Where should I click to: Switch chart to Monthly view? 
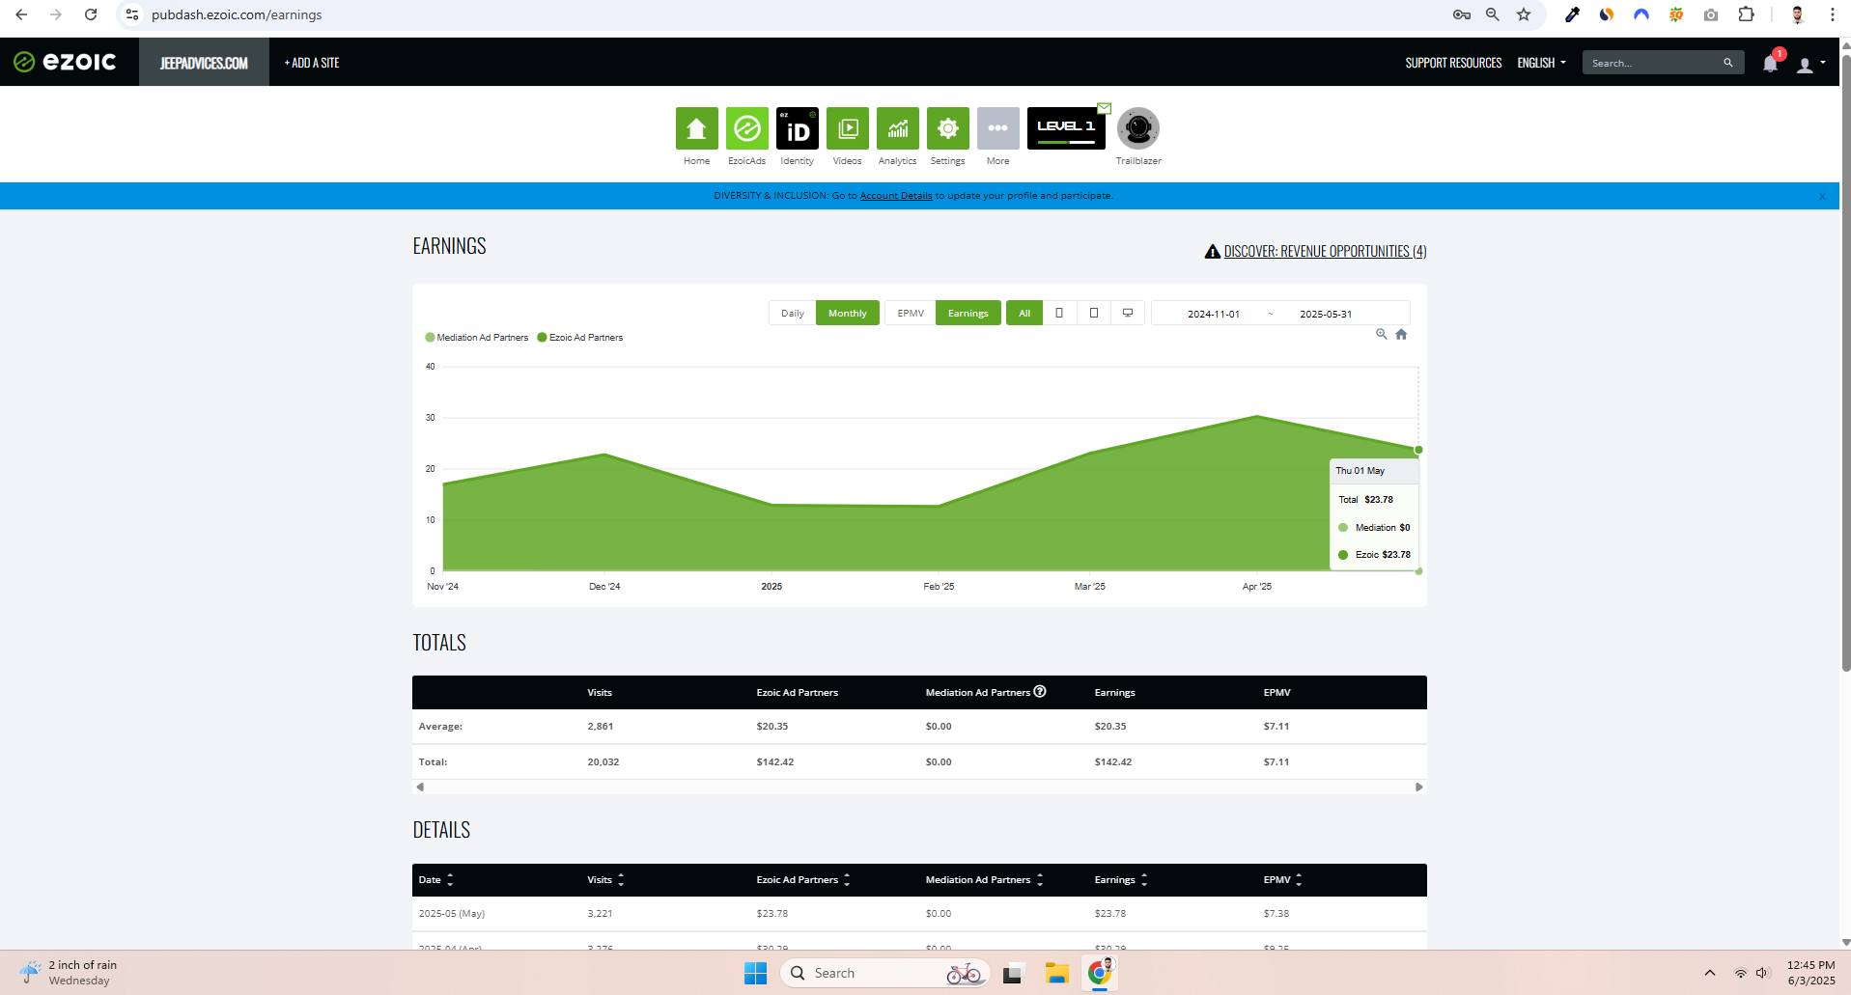point(848,313)
